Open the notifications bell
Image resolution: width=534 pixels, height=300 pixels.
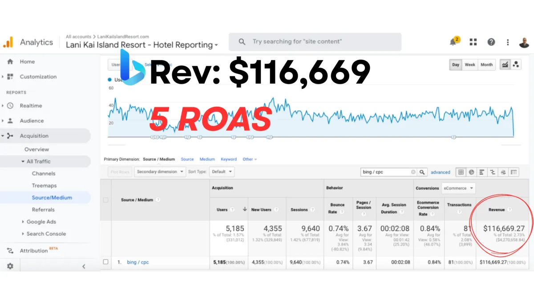tap(453, 41)
